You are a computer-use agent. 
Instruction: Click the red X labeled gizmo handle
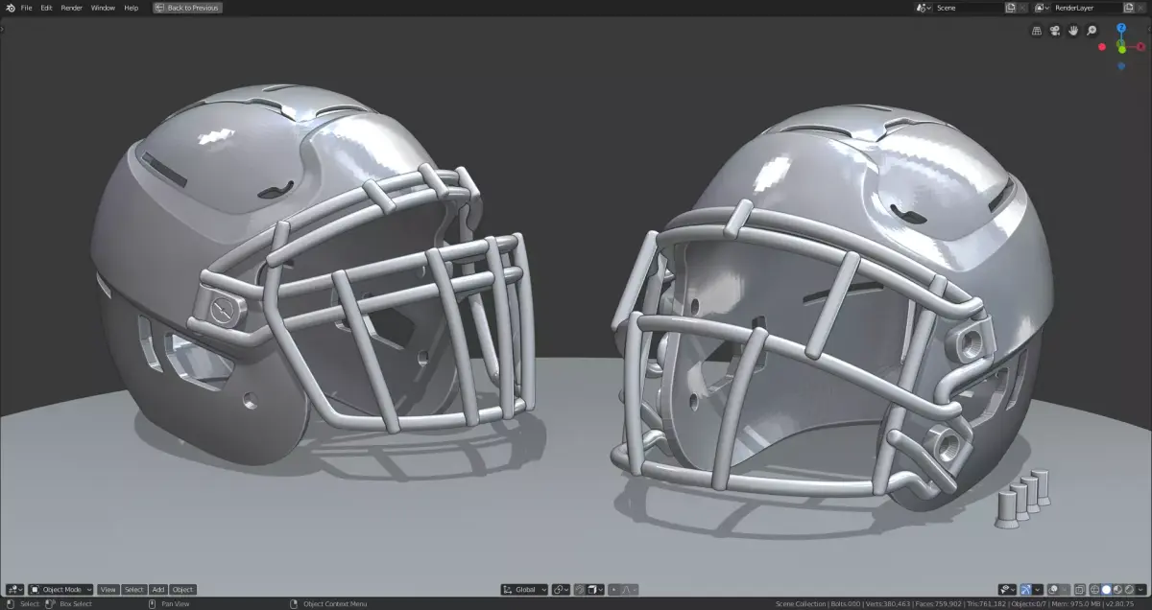coord(1140,46)
